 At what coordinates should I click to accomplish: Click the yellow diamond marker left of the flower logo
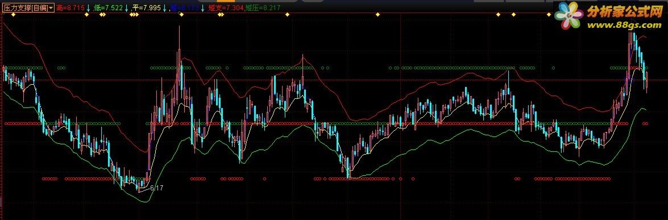pos(549,15)
